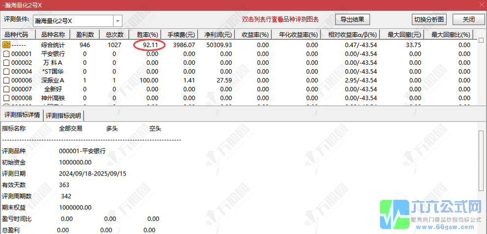The width and height of the screenshot is (487, 234).
Task: Click the 33.75 max drawdown cell
Action: click(413, 45)
